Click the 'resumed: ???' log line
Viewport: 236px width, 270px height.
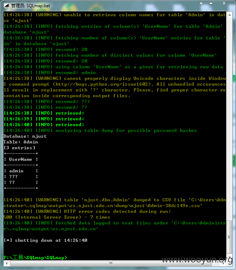coord(47,102)
